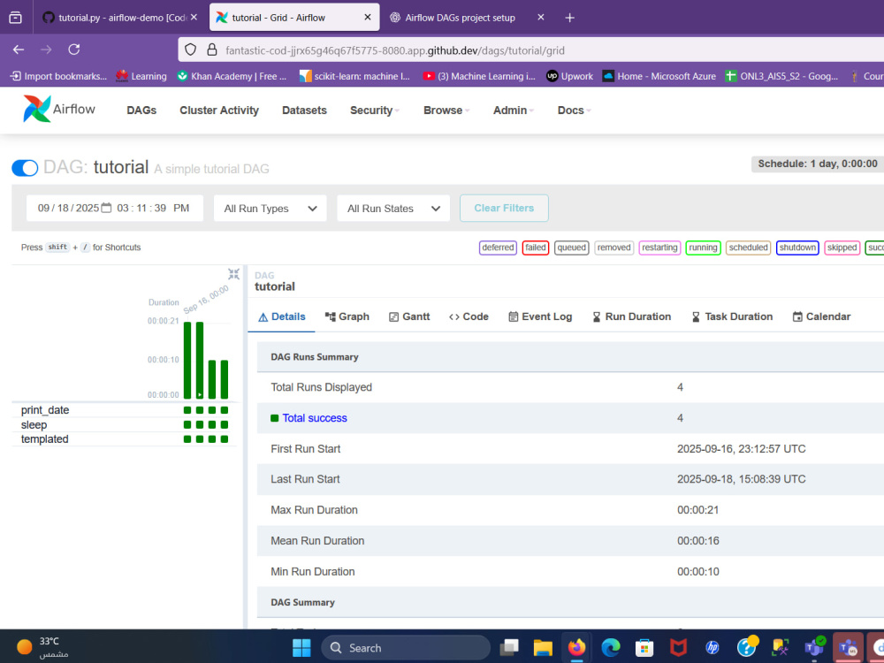Switch to the Task Duration tab
The height and width of the screenshot is (663, 884).
[732, 316]
